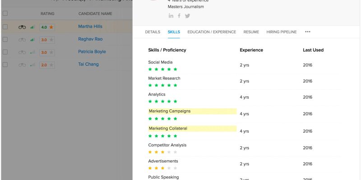Click the Social Media proficiency stars
The image size is (361, 180).
pos(163,69)
